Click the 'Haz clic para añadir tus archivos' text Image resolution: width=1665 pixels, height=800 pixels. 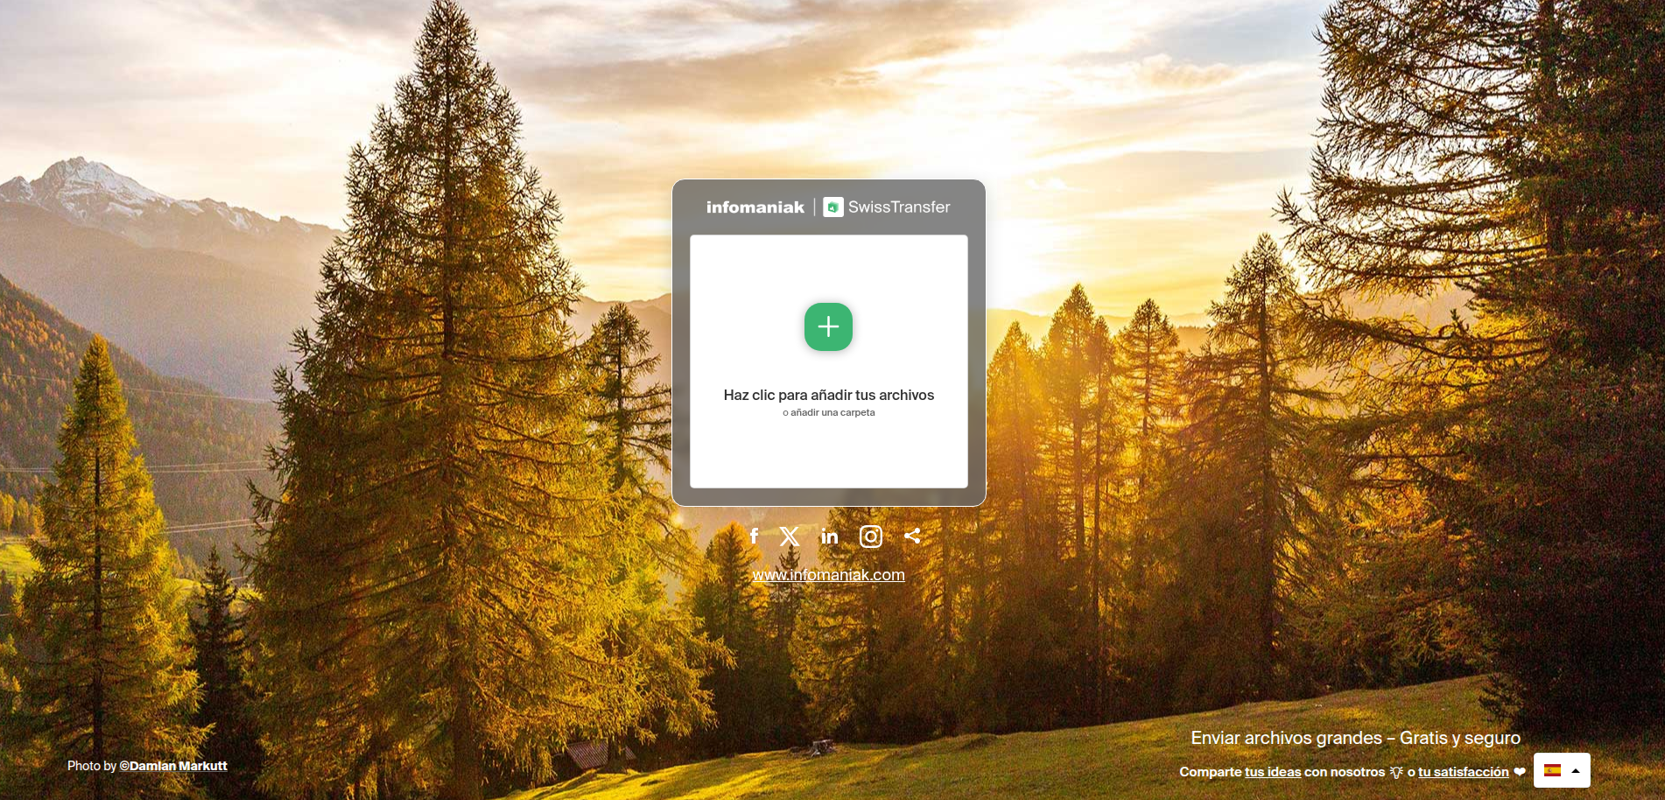[x=828, y=396]
